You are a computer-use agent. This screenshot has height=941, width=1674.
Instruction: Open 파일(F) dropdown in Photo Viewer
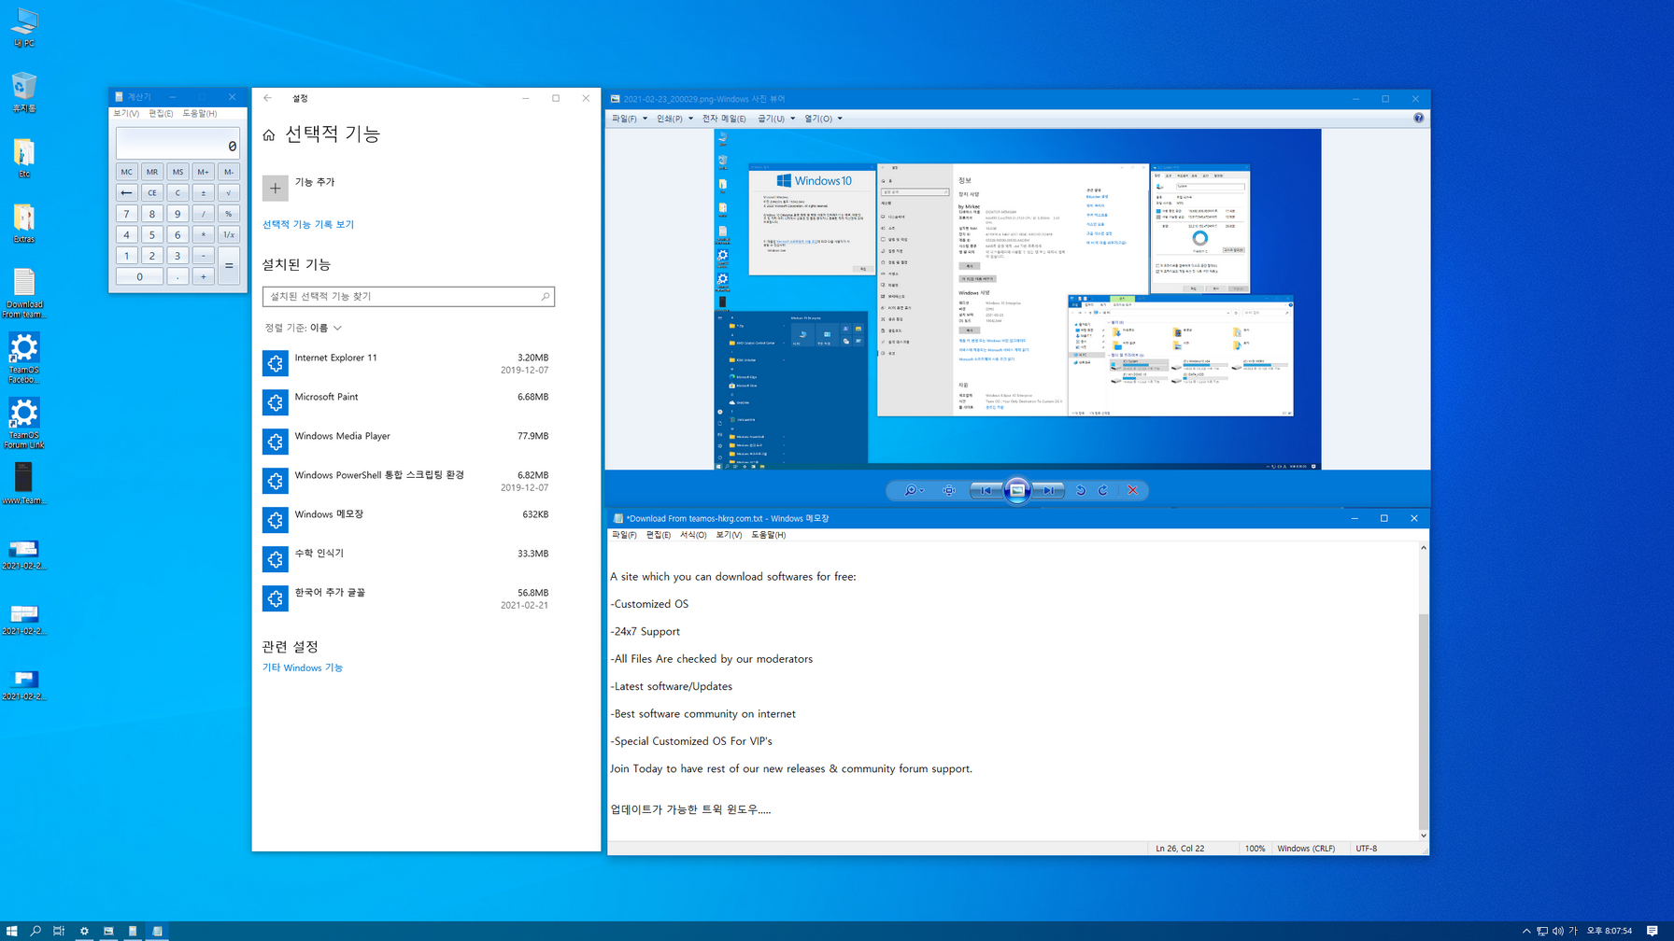[x=629, y=119]
